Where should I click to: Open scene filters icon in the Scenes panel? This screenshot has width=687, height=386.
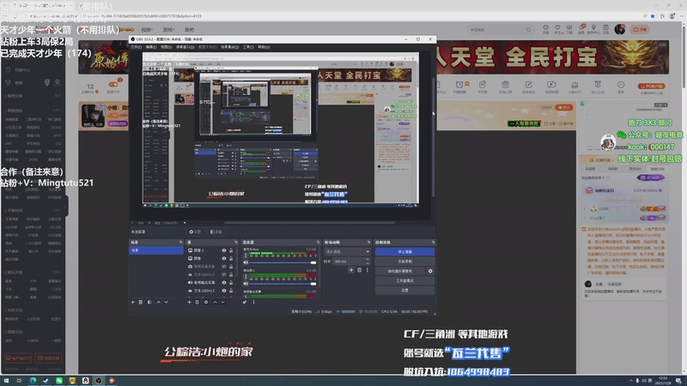[149, 302]
